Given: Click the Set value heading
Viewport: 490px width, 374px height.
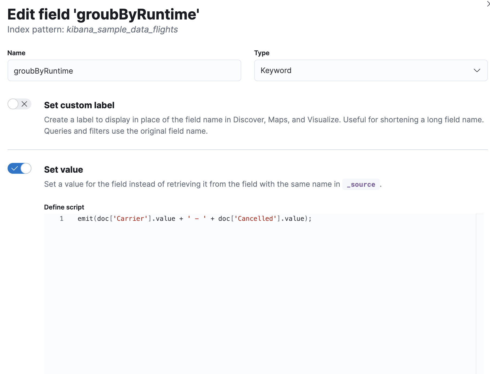Looking at the screenshot, I should click(63, 169).
